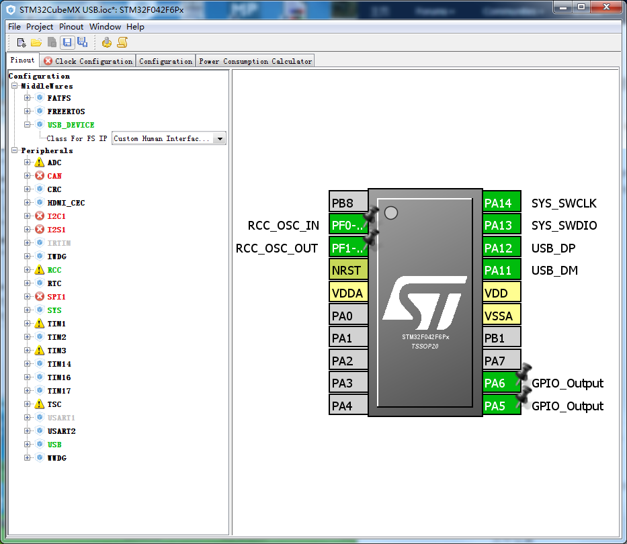The width and height of the screenshot is (627, 544).
Task: Click pin PA14 on the chip
Action: (502, 203)
